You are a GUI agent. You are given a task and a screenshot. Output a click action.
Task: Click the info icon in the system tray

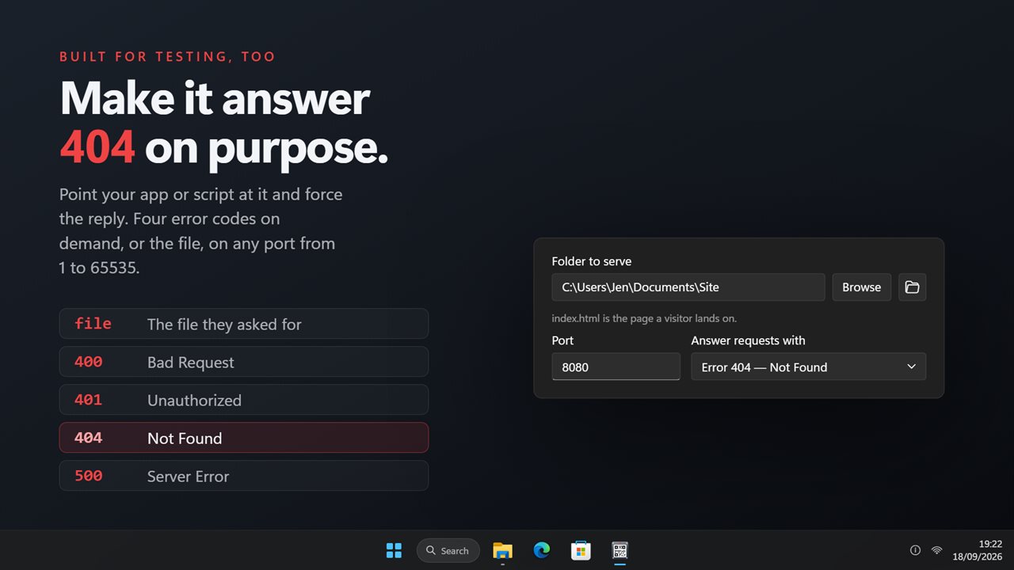(915, 550)
